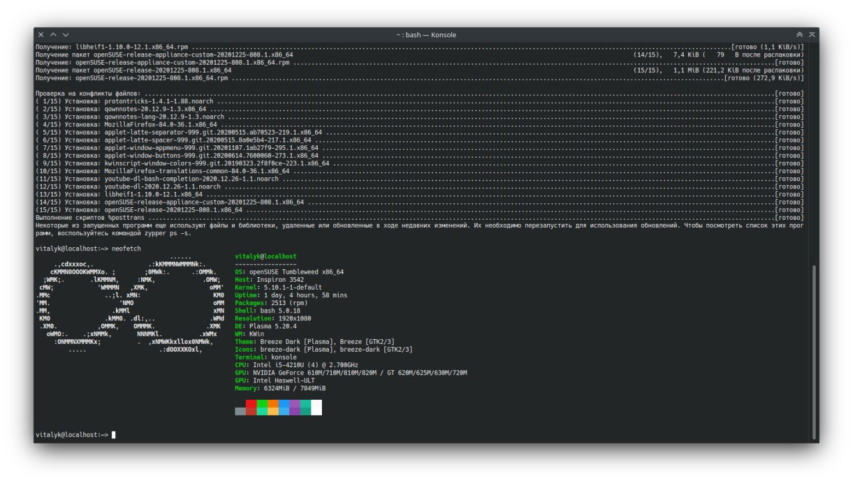Shade the window using the bar-chevron titlebar icon

click(x=812, y=35)
